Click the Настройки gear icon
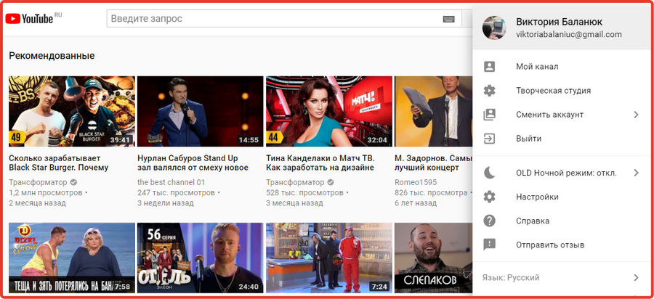654x299 pixels. click(x=489, y=197)
